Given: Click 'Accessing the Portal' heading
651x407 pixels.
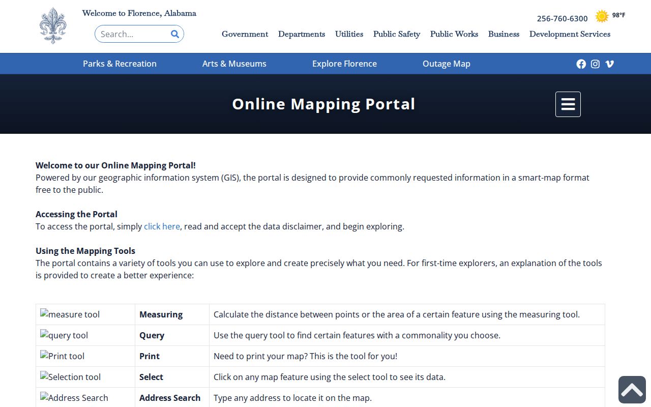Looking at the screenshot, I should click(76, 214).
